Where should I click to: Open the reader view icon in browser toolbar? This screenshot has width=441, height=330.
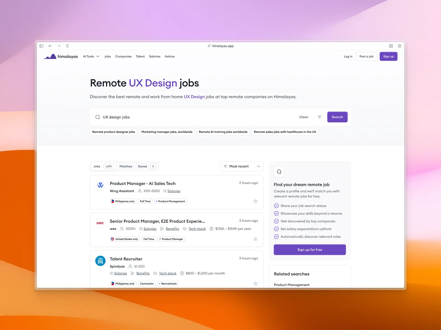coord(391,46)
